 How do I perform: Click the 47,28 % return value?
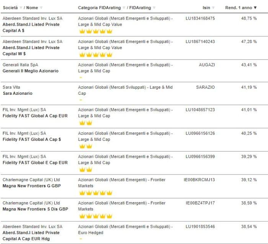(249, 41)
